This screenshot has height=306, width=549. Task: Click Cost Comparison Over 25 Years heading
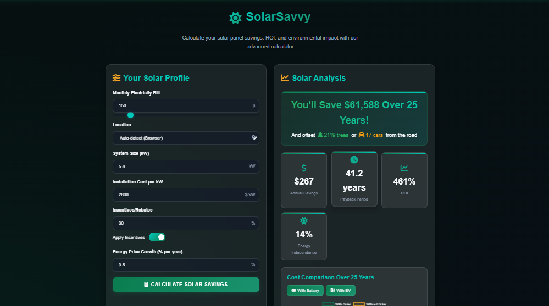(330, 277)
